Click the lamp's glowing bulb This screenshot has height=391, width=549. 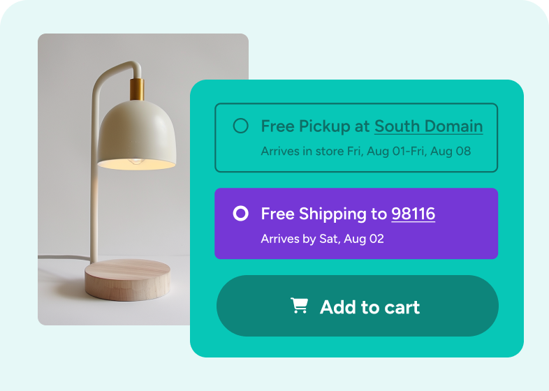136,161
